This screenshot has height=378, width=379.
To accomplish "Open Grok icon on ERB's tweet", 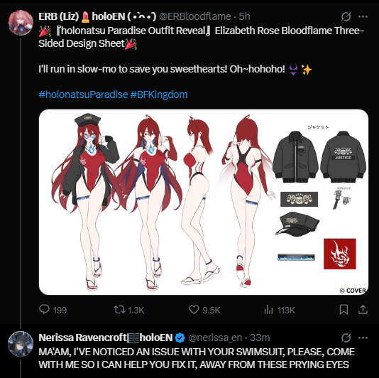I will coord(346,17).
